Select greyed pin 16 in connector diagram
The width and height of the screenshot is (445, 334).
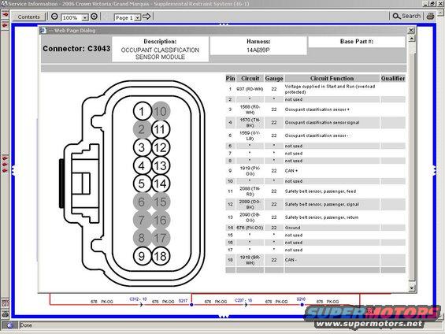point(161,220)
